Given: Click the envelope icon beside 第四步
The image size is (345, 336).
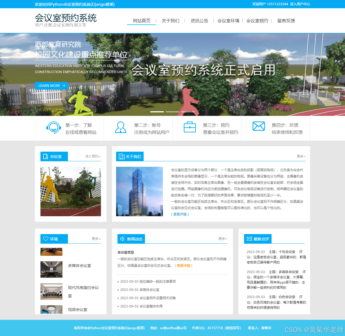Looking at the screenshot, I should [x=258, y=126].
